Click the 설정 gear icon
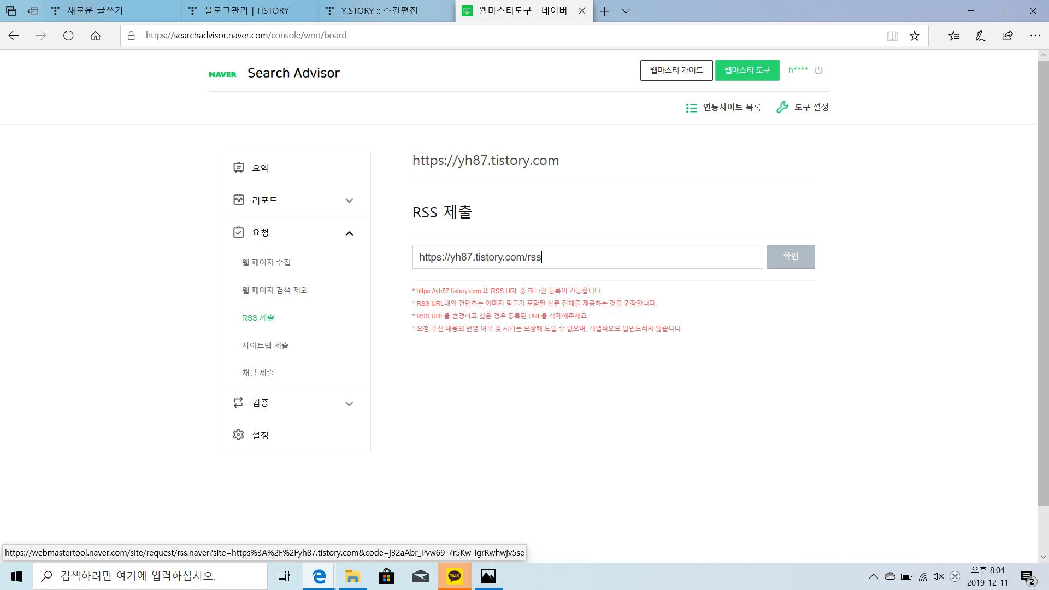 pyautogui.click(x=239, y=435)
